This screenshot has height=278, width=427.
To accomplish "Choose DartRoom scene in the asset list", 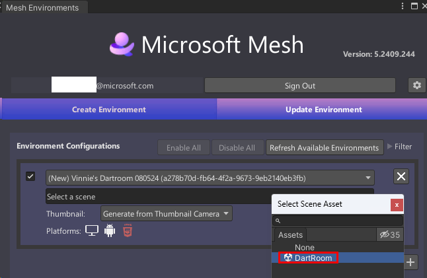I will tap(338, 258).
